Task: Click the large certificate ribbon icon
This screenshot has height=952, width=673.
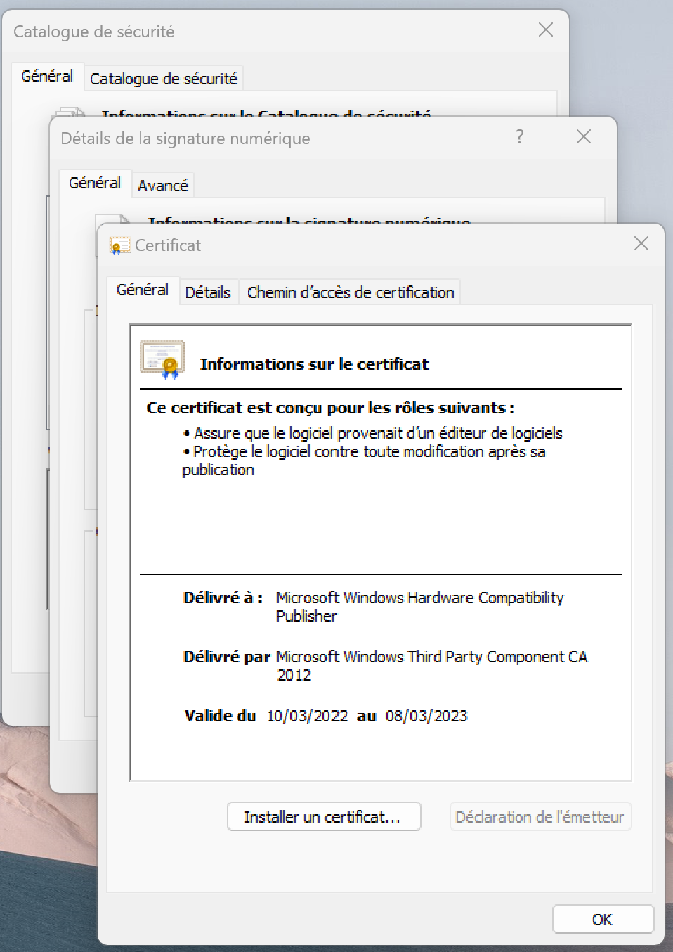Action: 162,360
